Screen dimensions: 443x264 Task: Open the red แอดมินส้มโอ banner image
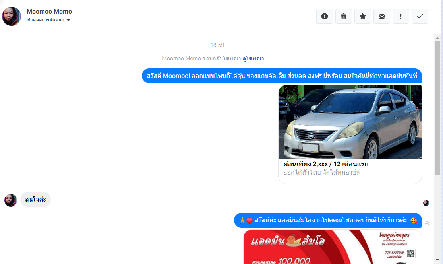tap(333, 247)
